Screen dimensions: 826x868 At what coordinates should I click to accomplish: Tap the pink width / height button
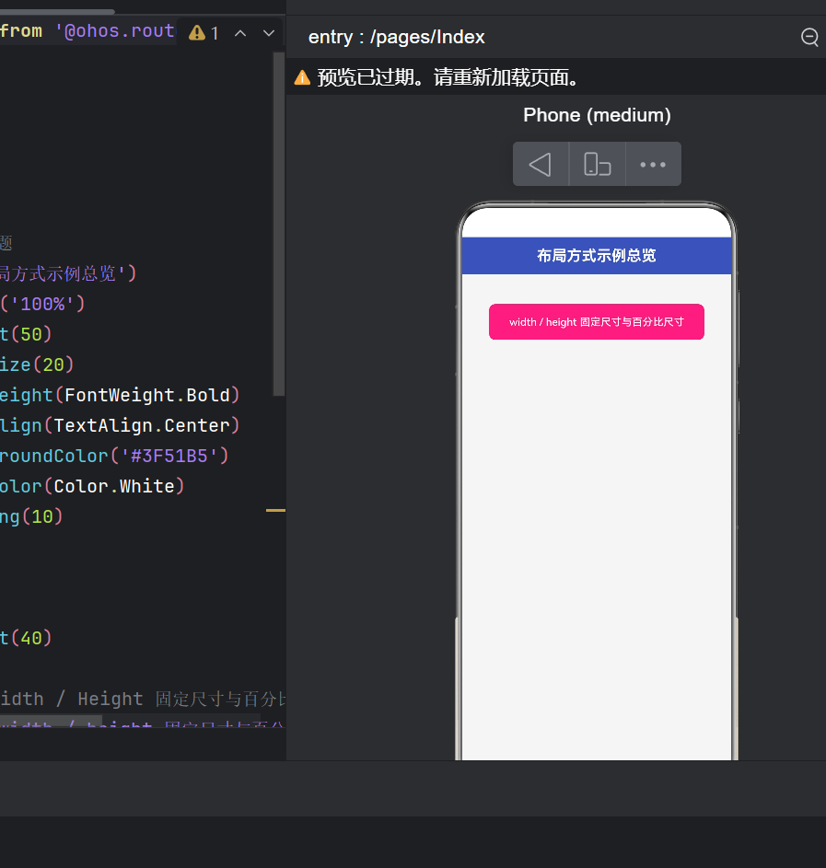596,321
